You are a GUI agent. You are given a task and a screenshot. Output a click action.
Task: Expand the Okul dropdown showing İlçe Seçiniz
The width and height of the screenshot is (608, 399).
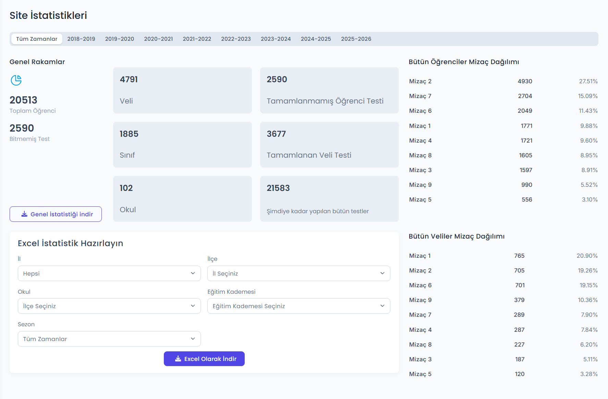click(x=109, y=306)
